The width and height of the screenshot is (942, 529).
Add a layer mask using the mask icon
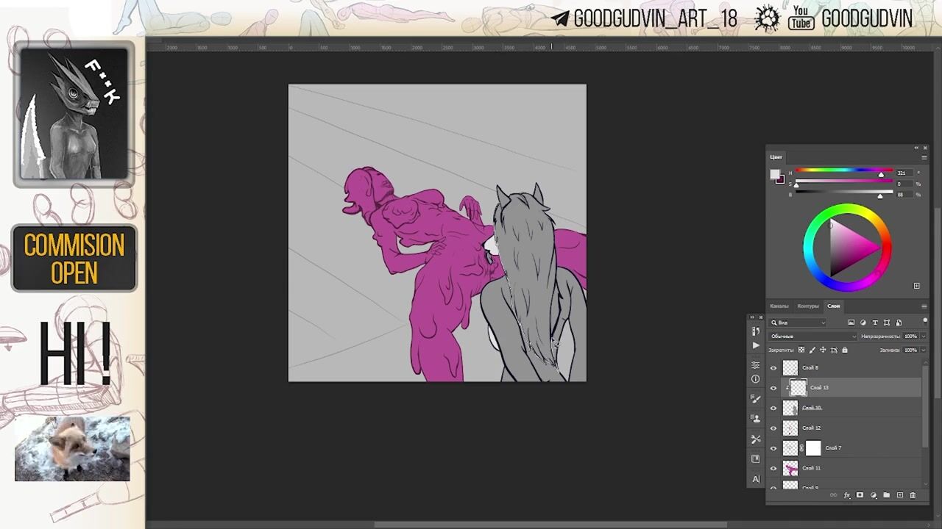860,495
